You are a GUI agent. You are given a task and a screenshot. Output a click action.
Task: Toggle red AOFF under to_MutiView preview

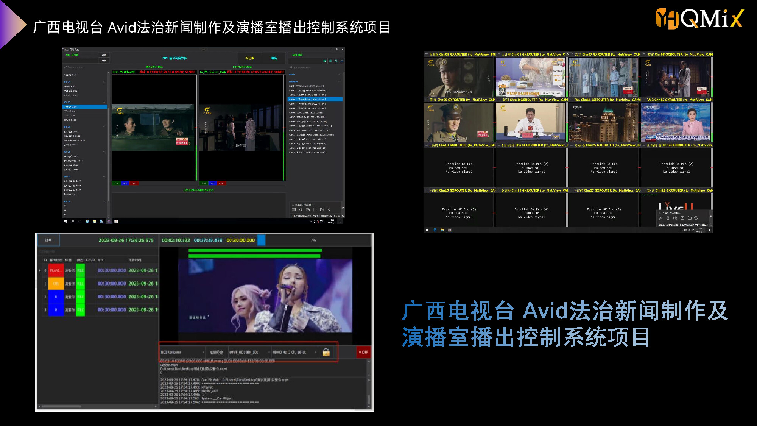[221, 183]
